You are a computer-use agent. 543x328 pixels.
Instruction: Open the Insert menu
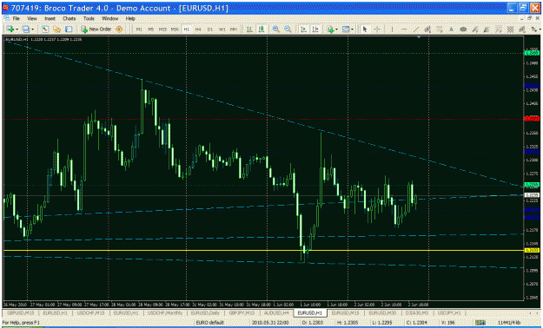[x=50, y=18]
